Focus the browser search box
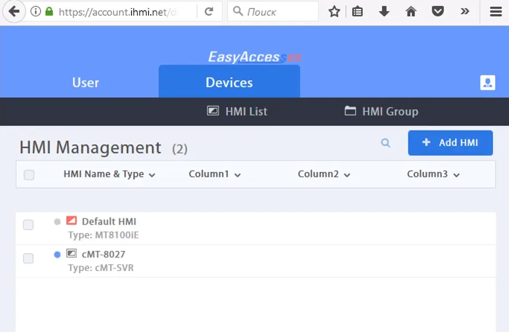Image resolution: width=509 pixels, height=332 pixels. 273,12
